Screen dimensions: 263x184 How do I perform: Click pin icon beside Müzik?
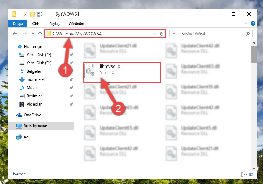click(71, 88)
